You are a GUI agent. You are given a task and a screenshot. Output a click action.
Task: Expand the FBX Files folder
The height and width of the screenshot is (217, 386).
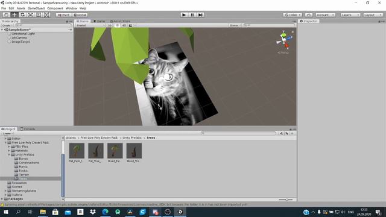pos(9,146)
